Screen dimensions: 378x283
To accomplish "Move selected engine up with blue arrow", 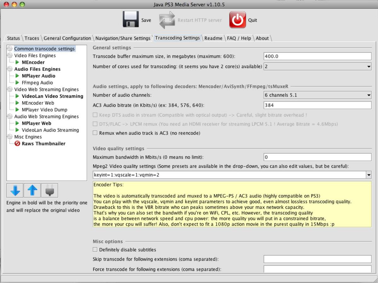I will pyautogui.click(x=32, y=190).
